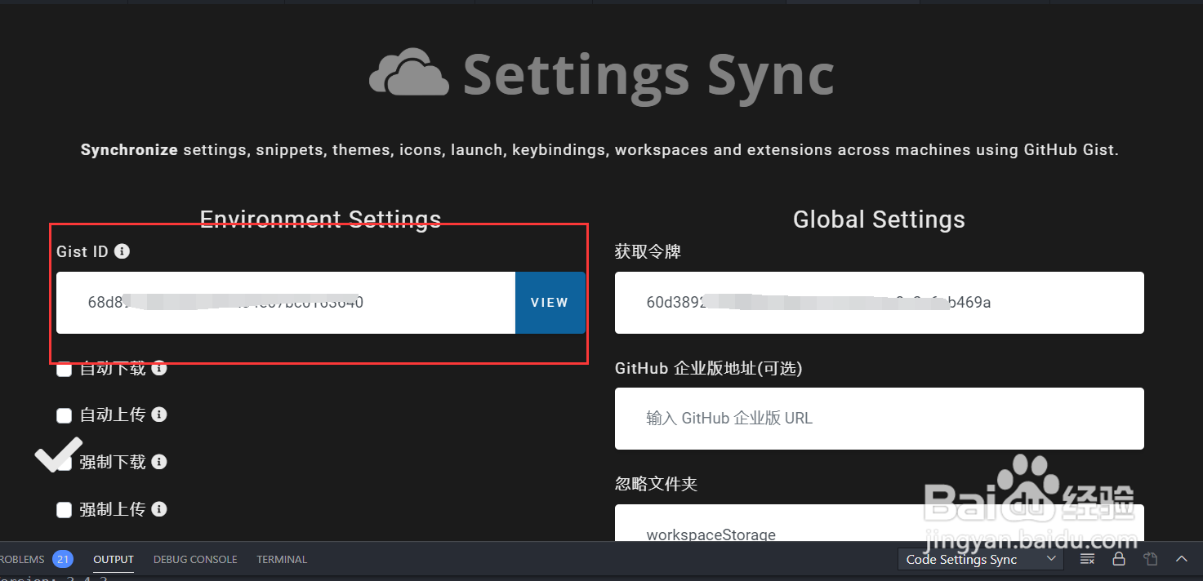1203x581 pixels.
Task: Click the info icon next to Gist ID
Action: (122, 251)
